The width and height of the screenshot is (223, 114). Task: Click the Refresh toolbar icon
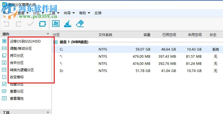click(42, 24)
